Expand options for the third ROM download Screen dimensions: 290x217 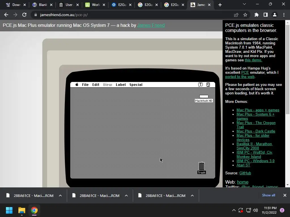192,196
